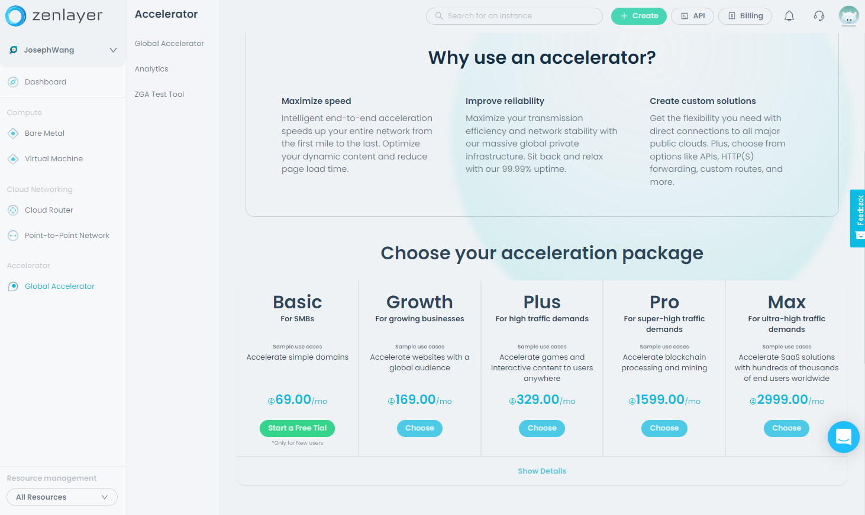Open the Feedback side tab
The width and height of the screenshot is (865, 515).
click(x=858, y=218)
